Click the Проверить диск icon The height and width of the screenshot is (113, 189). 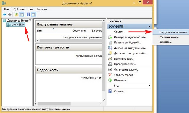pyautogui.click(x=110, y=64)
